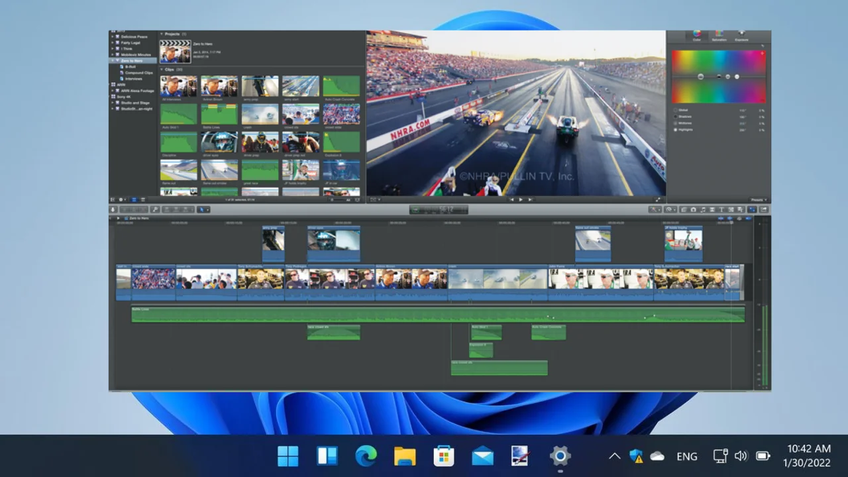
Task: Click the Highlights white puck on color board
Action: [x=737, y=77]
